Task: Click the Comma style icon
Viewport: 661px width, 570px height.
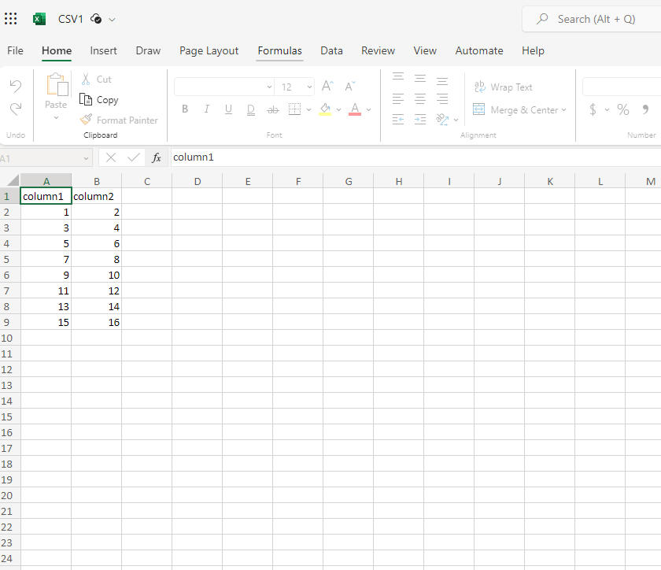Action: tap(647, 109)
